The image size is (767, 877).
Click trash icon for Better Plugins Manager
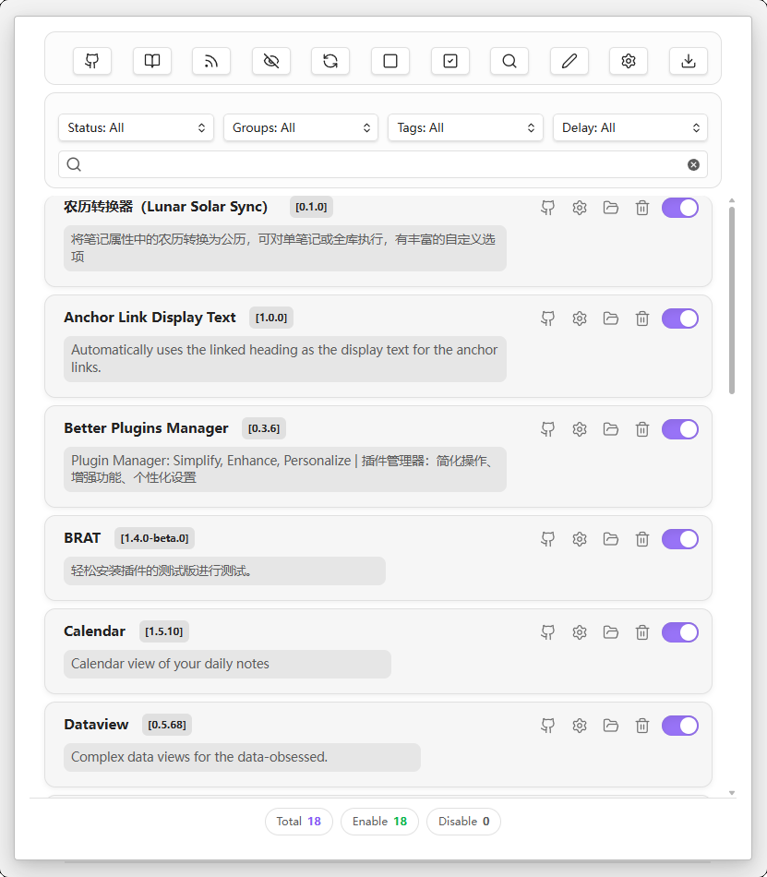(x=642, y=429)
